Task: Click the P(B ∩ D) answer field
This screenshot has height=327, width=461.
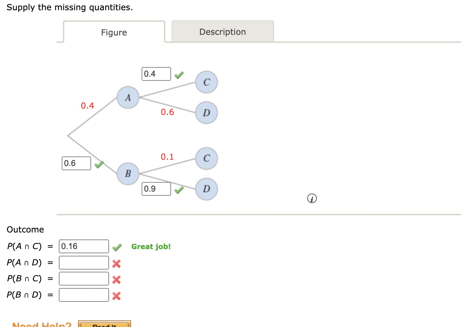Action: pos(84,295)
